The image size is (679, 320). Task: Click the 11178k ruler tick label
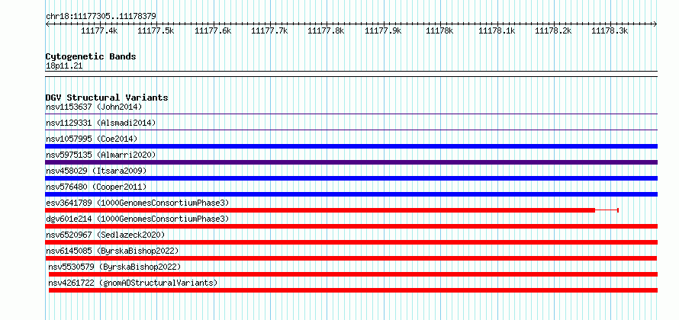coord(439,30)
